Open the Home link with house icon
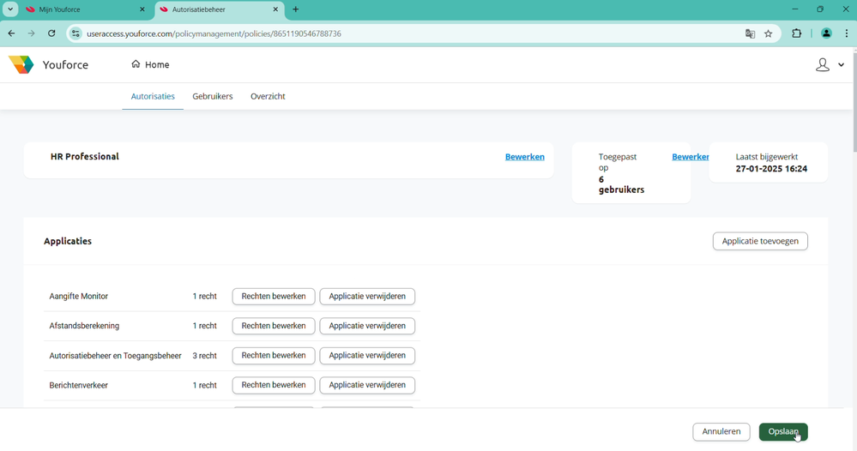The width and height of the screenshot is (857, 451). 150,64
